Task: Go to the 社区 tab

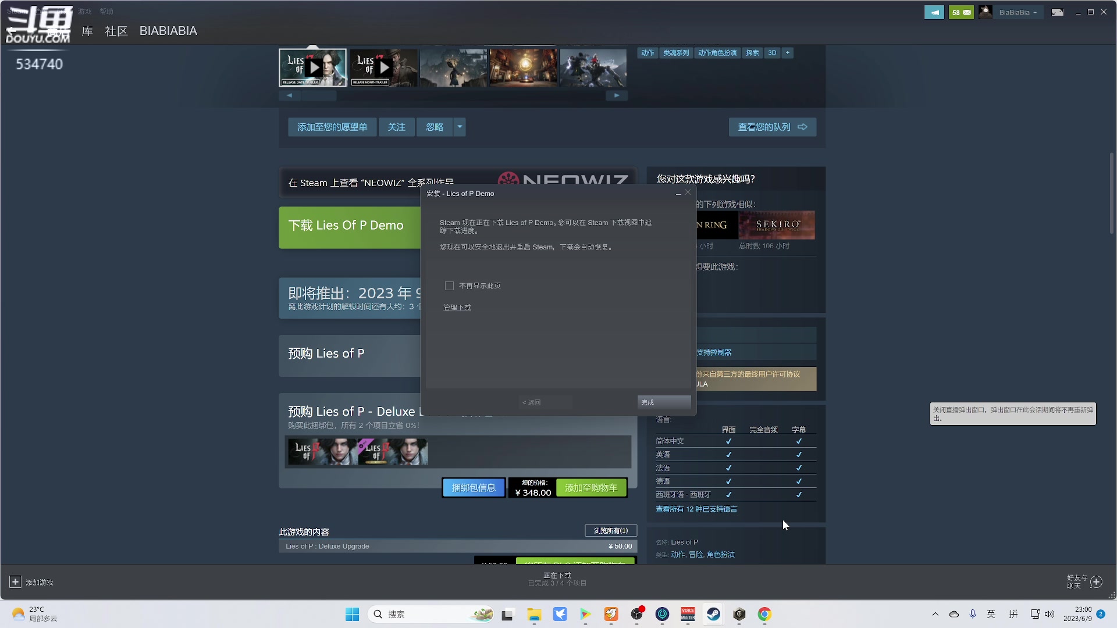Action: 116,31
